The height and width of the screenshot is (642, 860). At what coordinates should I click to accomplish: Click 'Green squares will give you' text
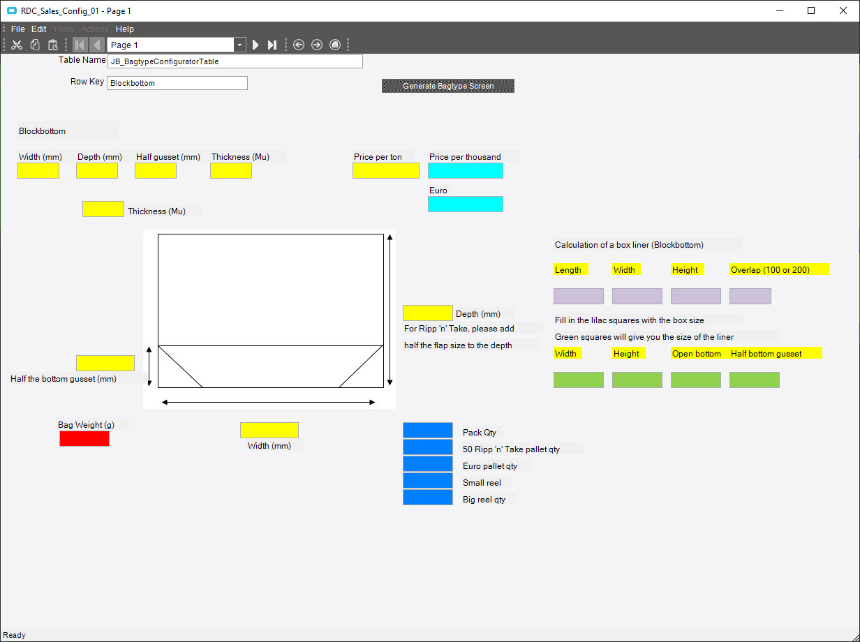pyautogui.click(x=644, y=337)
